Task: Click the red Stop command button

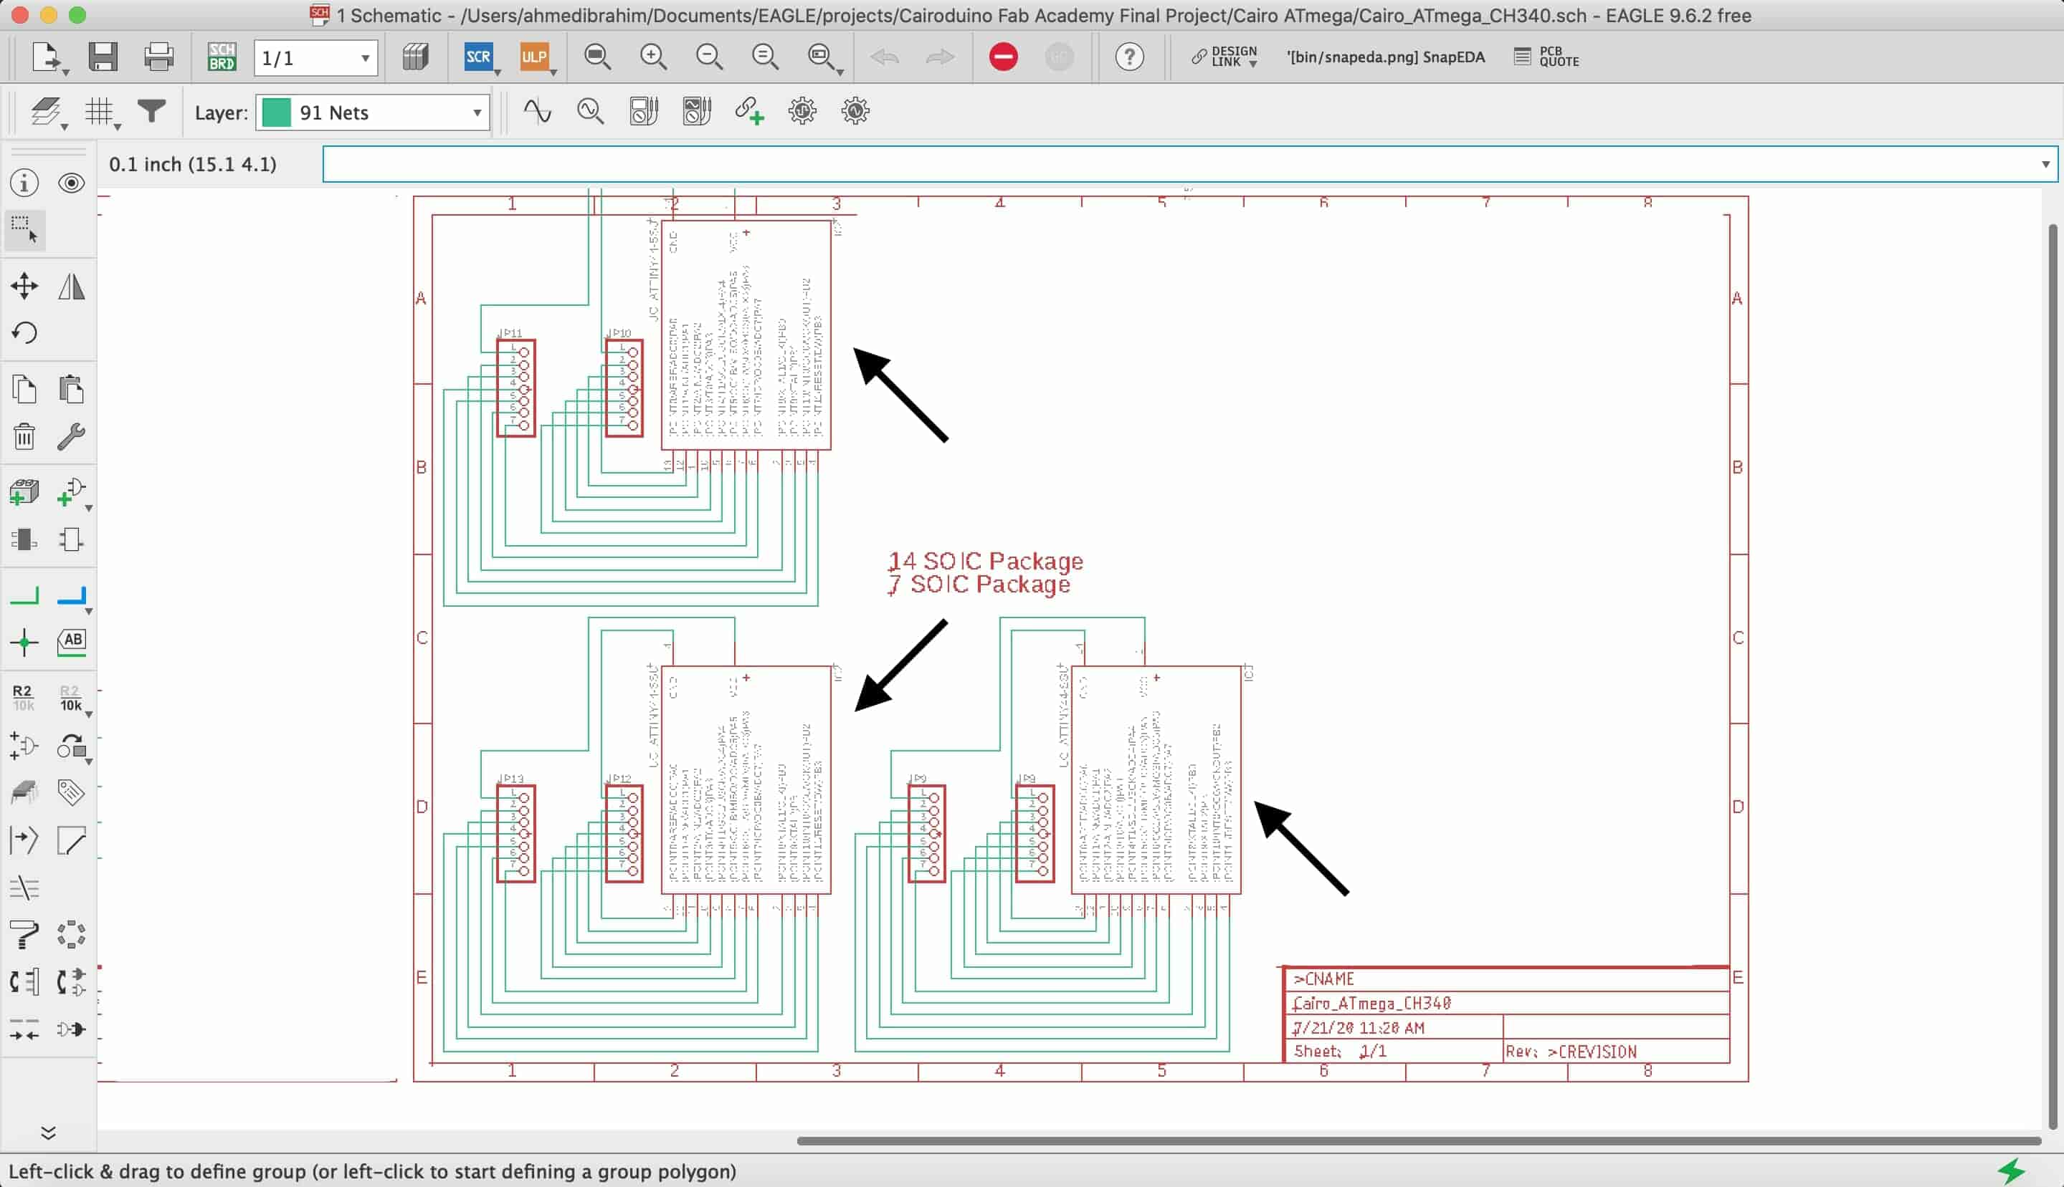Action: [x=1004, y=57]
